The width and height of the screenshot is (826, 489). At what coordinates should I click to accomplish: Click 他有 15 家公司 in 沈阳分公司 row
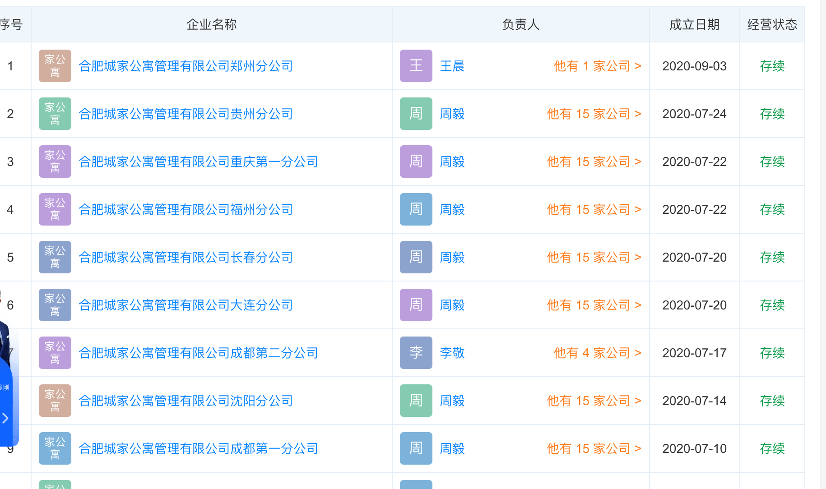point(594,401)
